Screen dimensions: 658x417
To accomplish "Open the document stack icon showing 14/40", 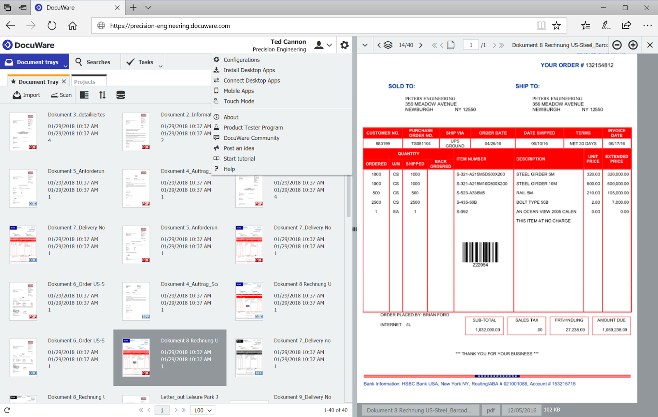I will (x=387, y=45).
